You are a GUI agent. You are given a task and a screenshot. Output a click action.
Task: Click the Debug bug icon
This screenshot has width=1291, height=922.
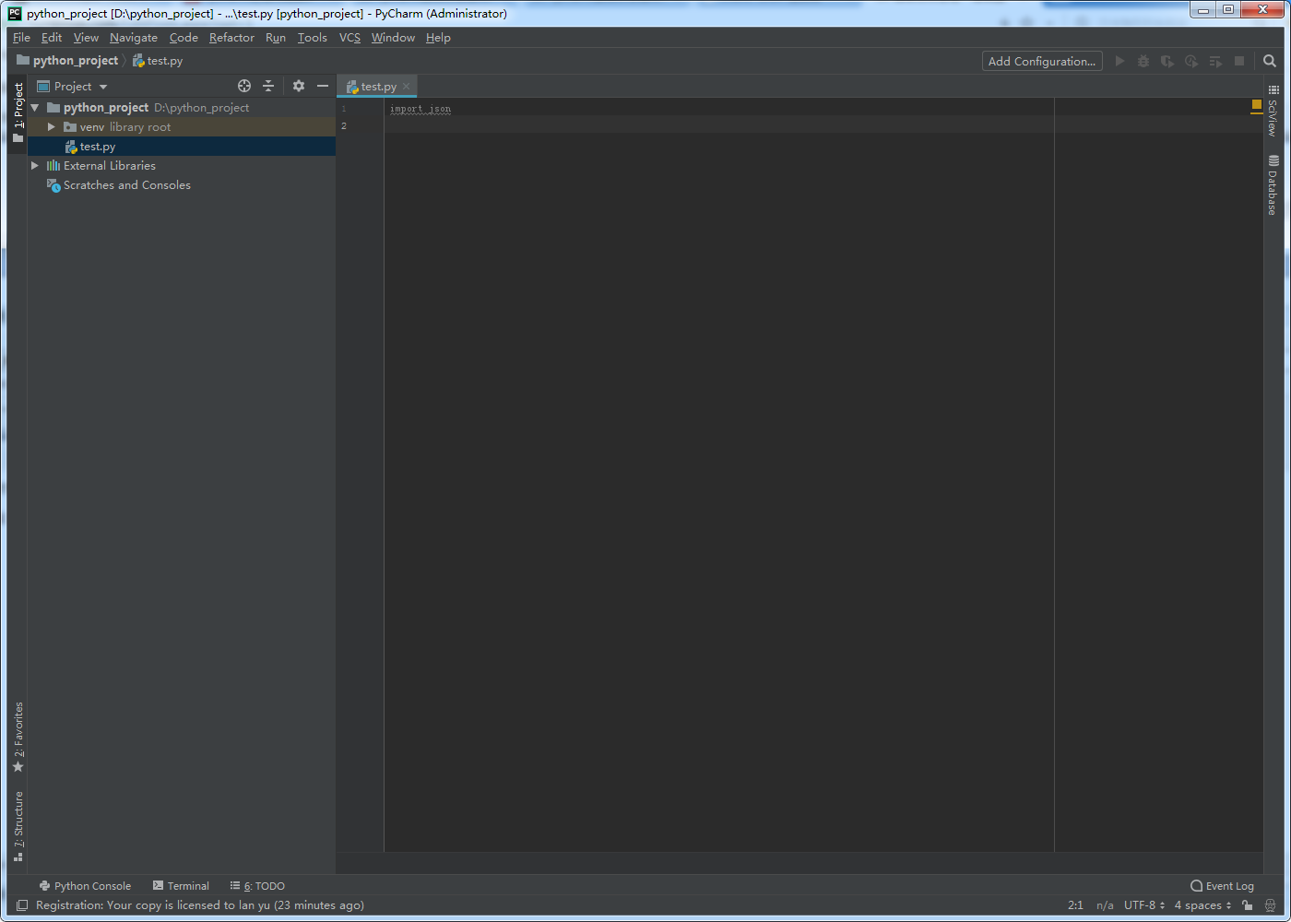tap(1143, 61)
